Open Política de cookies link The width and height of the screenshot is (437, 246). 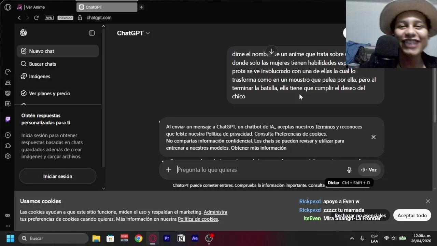tap(198, 219)
